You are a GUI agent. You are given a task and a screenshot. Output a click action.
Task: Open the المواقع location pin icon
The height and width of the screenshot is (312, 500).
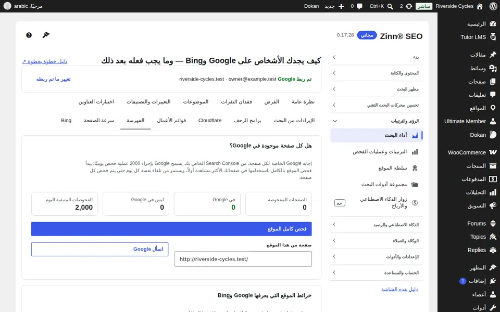click(x=493, y=108)
